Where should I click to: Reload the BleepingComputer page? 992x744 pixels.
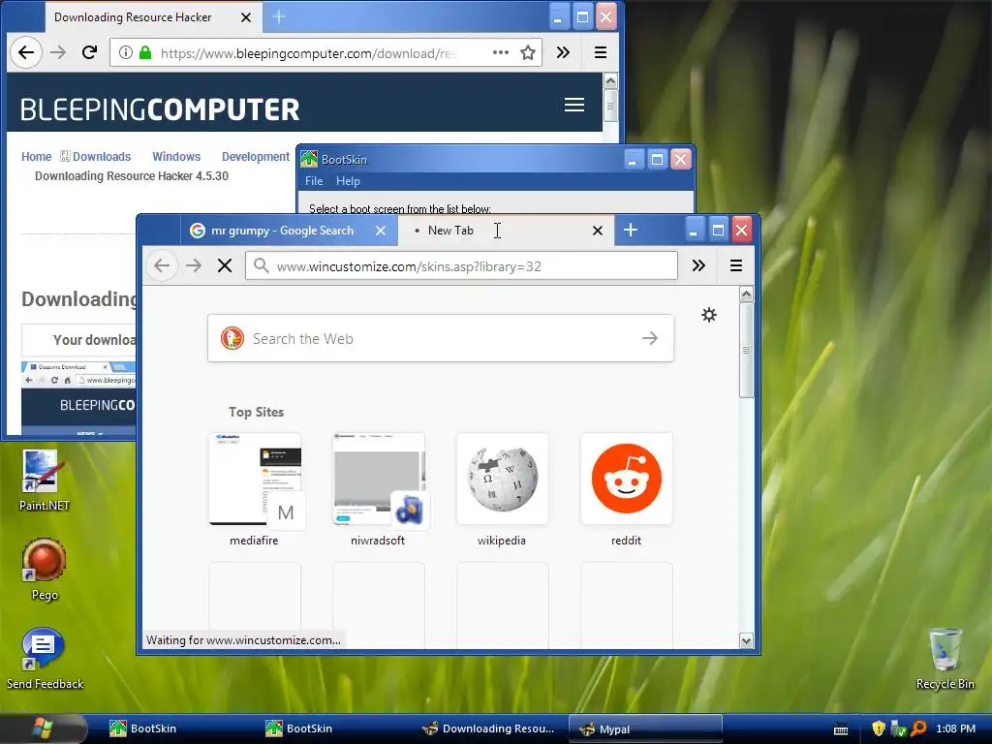pos(90,52)
